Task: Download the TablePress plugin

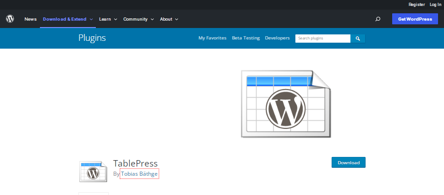Action: pyautogui.click(x=348, y=162)
